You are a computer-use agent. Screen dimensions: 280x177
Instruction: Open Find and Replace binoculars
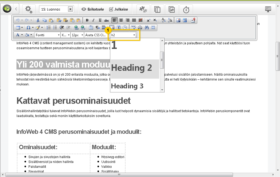pyautogui.click(x=146, y=28)
